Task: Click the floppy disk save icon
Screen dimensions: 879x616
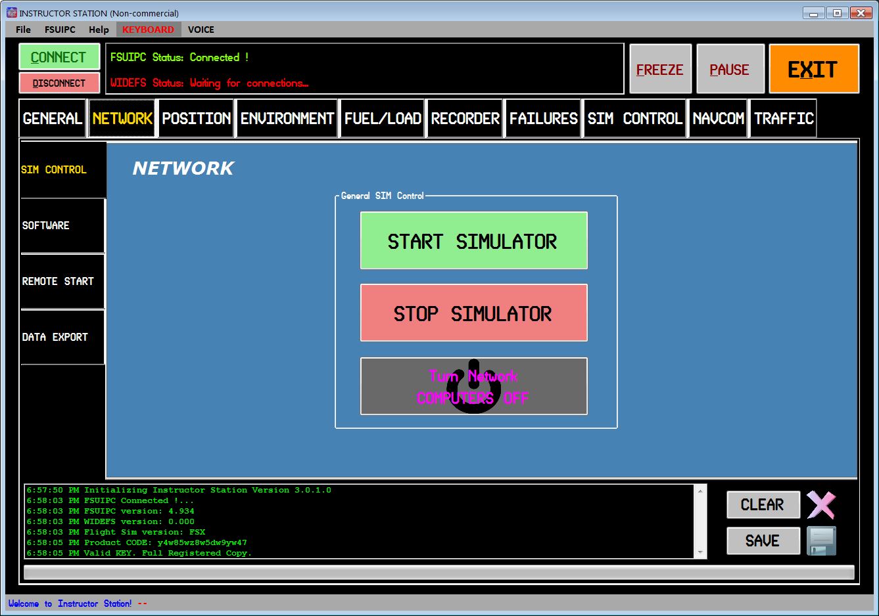Action: pyautogui.click(x=822, y=541)
